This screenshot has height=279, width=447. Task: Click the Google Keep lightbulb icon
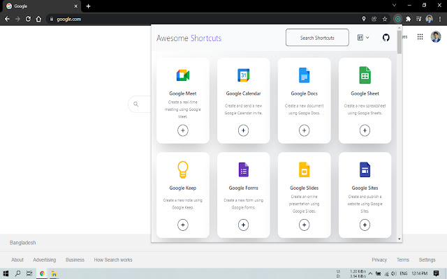[x=183, y=169]
